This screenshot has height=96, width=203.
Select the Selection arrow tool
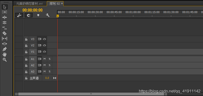(5, 7)
